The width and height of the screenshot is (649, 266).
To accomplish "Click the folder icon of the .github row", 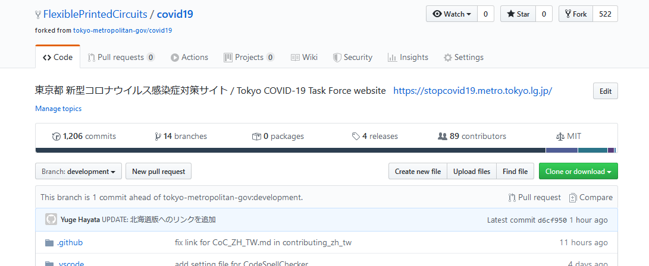I will click(49, 242).
